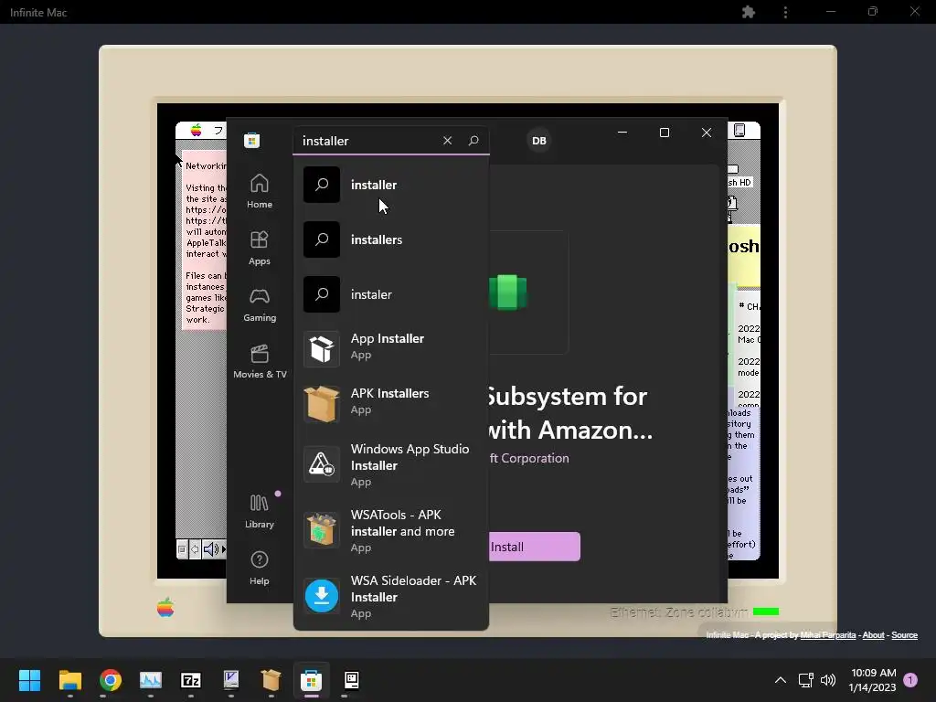
Task: Open the DB profile avatar
Action: (538, 141)
